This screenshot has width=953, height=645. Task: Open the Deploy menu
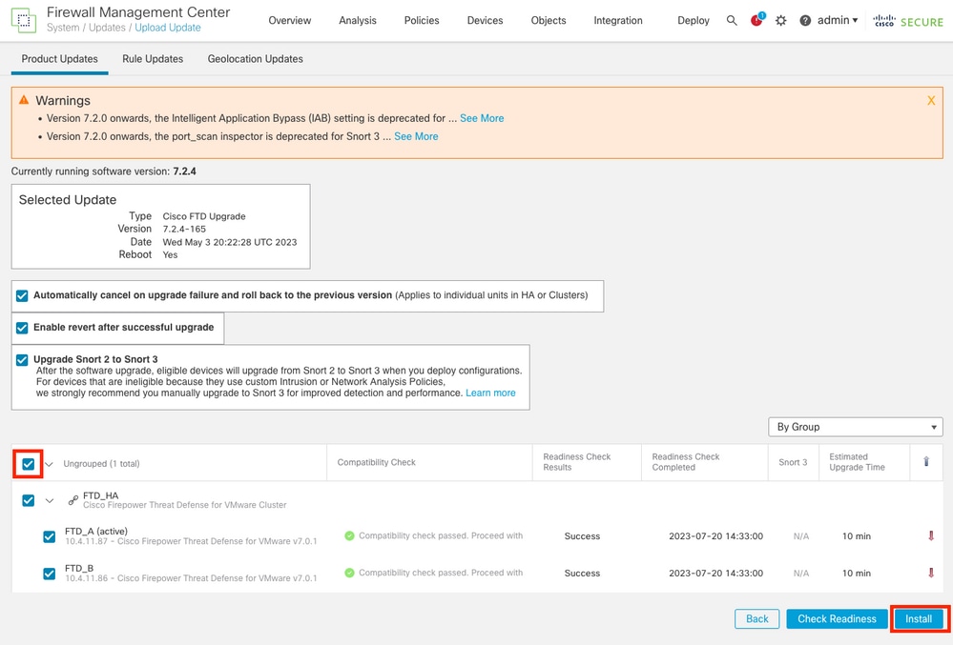[x=694, y=21]
